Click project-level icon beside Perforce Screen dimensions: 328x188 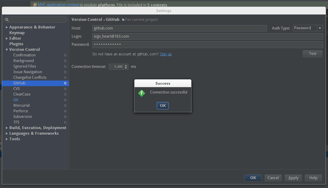pyautogui.click(x=65, y=111)
